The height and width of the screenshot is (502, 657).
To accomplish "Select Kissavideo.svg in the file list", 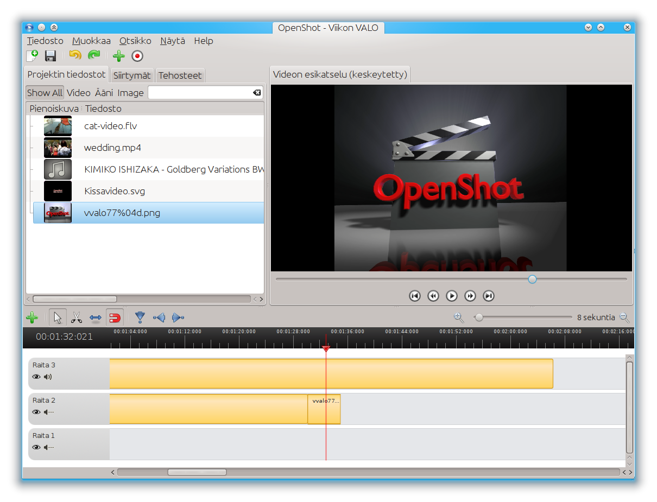I will (148, 191).
